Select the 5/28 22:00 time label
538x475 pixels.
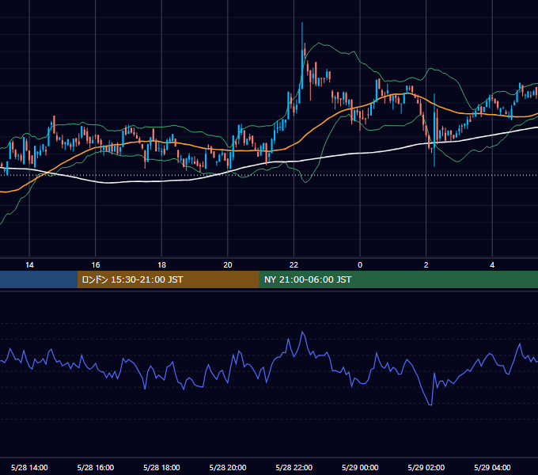click(x=294, y=467)
